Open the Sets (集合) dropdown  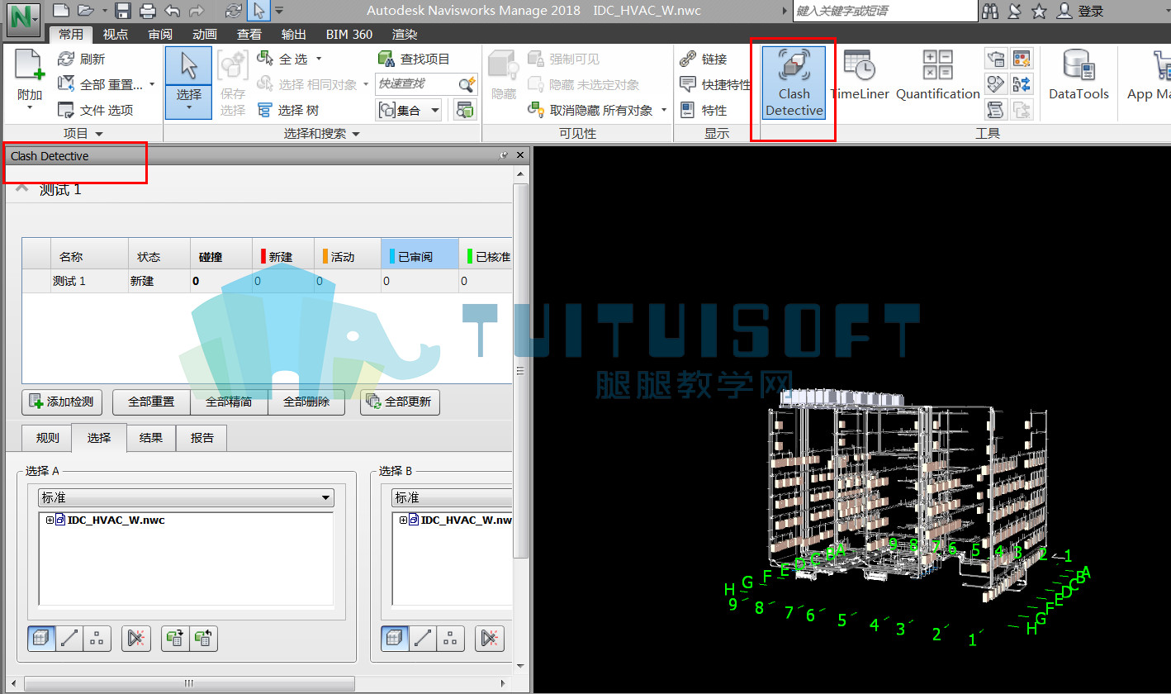[409, 110]
